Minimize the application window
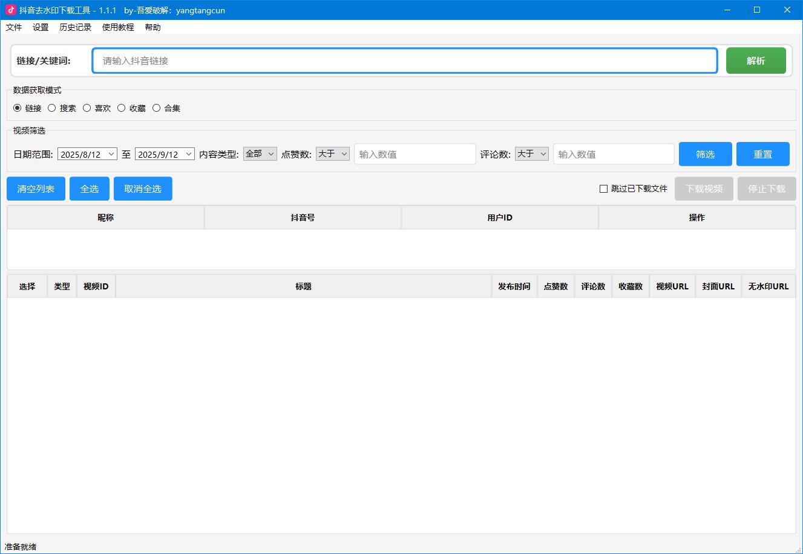 click(x=728, y=10)
